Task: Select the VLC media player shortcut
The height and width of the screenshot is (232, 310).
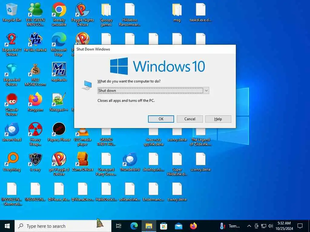Action: point(82,137)
